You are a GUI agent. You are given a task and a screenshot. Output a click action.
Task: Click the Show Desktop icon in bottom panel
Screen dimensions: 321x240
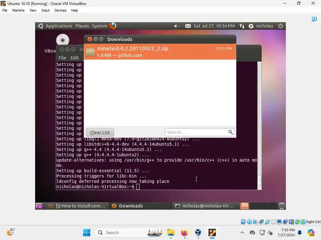pyautogui.click(x=39, y=206)
